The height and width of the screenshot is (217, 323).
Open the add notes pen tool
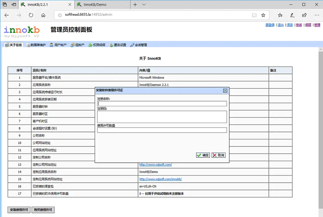(x=292, y=15)
